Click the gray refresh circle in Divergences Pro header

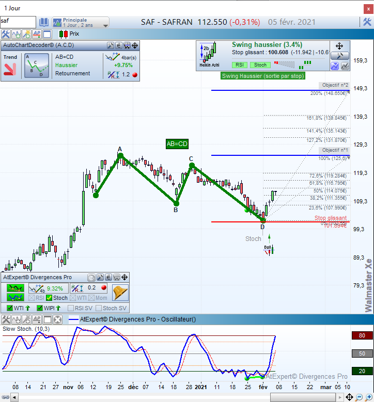pyautogui.click(x=91, y=278)
